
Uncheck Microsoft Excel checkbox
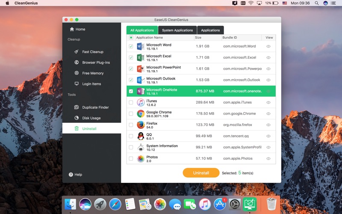(x=131, y=57)
